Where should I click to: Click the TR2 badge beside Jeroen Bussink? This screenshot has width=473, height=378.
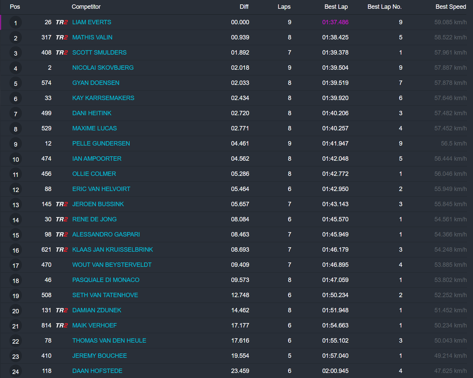coord(62,204)
